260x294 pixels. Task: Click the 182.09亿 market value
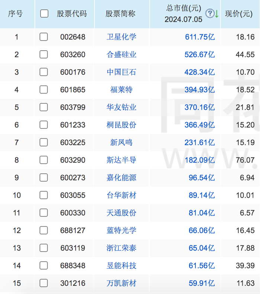click(x=200, y=160)
